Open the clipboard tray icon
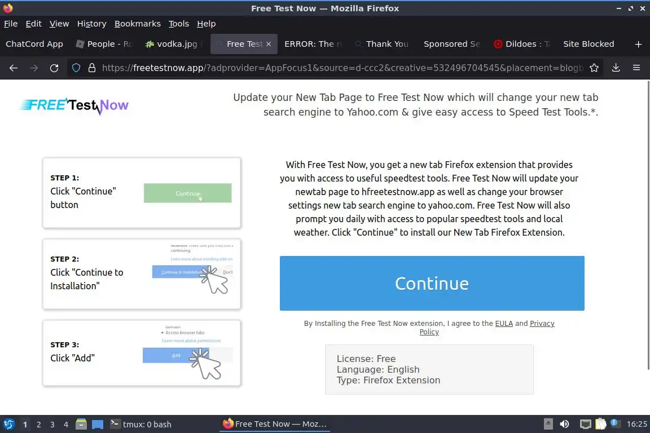The width and height of the screenshot is (650, 433). [x=601, y=424]
